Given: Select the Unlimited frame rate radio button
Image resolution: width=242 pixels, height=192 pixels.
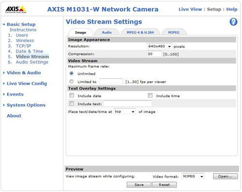Looking at the screenshot, I should (72, 73).
